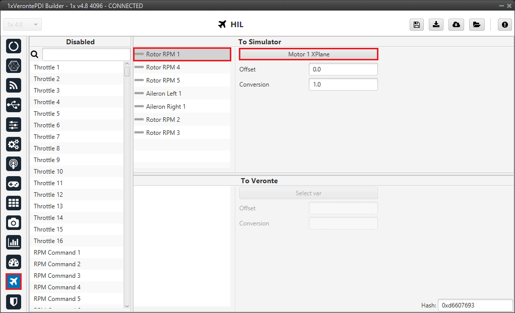Select Aileron Left 1 entry
This screenshot has height=313, width=515.
[163, 94]
